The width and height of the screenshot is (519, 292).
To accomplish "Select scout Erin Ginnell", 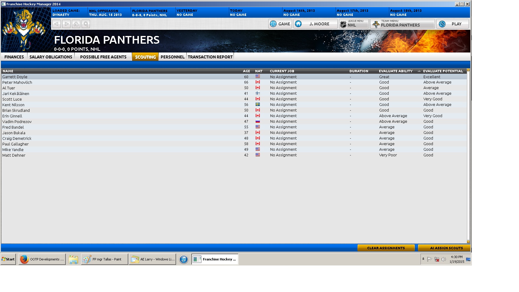I will pos(12,116).
